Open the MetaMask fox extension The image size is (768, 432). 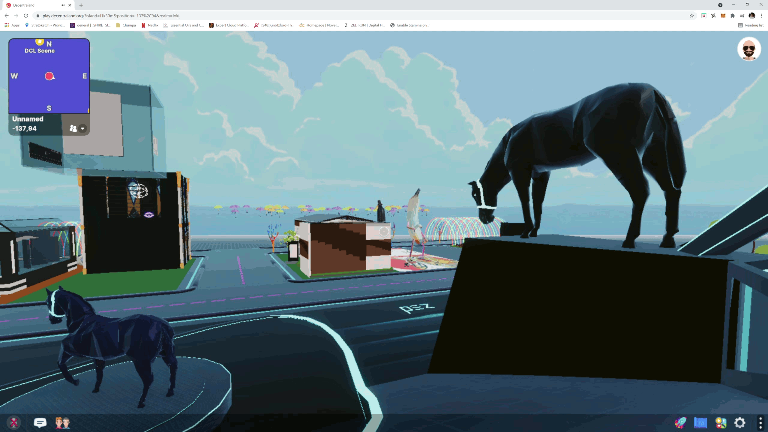[x=723, y=16]
